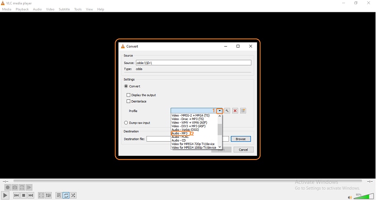Delete selected profile with red X
376x200 pixels.
pyautogui.click(x=235, y=111)
